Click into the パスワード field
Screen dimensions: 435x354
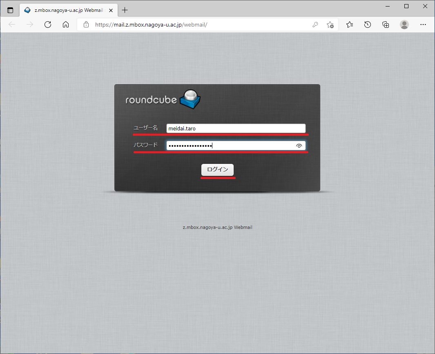(x=229, y=146)
